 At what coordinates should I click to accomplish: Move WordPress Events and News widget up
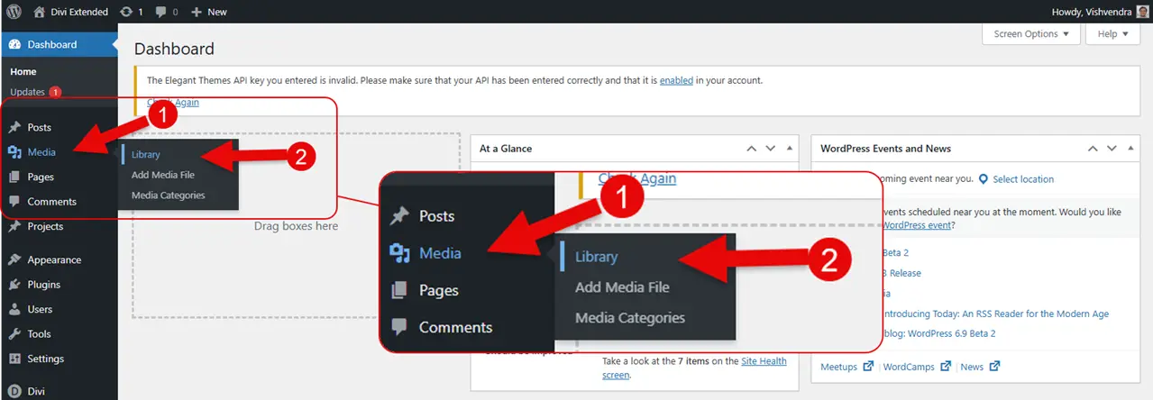[x=1093, y=149]
